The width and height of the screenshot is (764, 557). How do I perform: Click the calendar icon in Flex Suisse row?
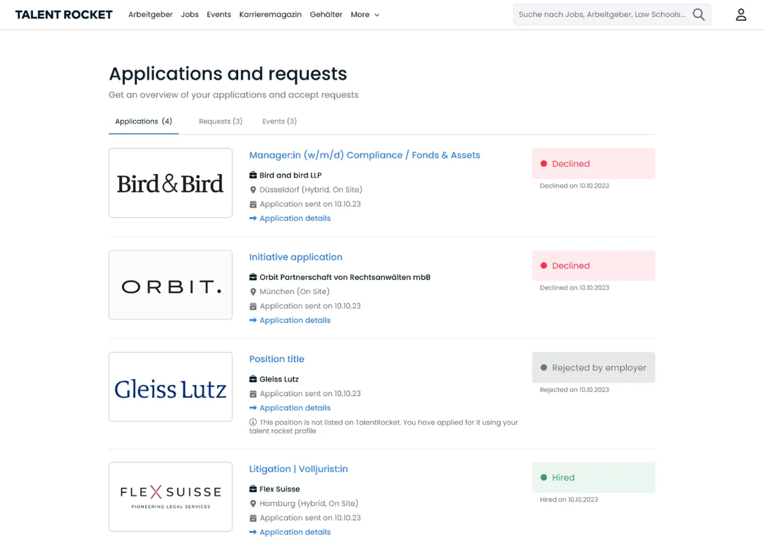[x=253, y=518]
